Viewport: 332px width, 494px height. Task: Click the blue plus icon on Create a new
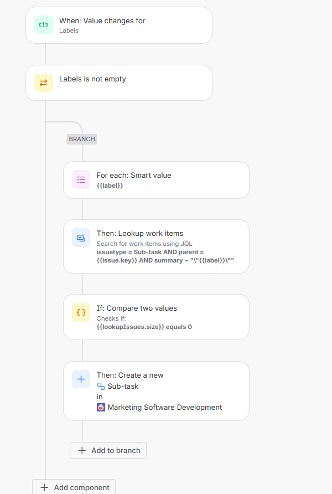[x=81, y=379]
